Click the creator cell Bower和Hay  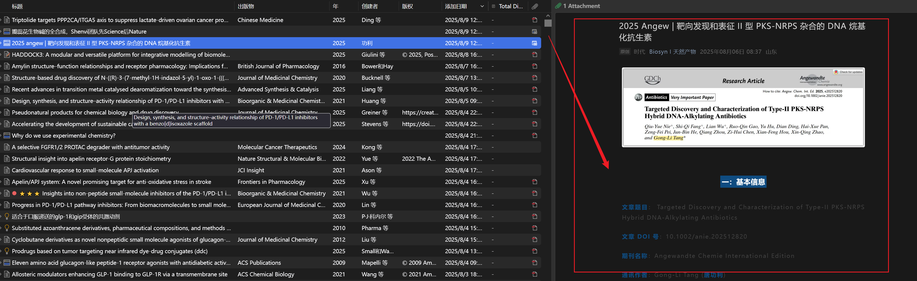pyautogui.click(x=377, y=66)
